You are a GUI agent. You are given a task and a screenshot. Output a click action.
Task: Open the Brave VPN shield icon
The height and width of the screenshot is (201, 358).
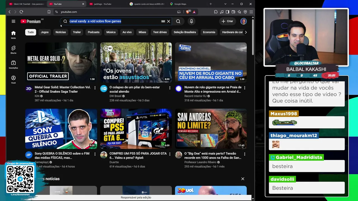245,12
